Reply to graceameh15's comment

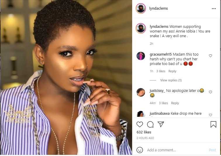[172, 71]
